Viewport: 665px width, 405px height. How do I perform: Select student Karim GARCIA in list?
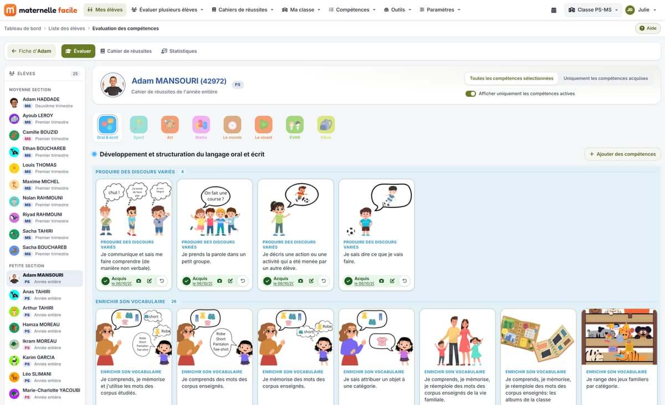click(x=45, y=360)
